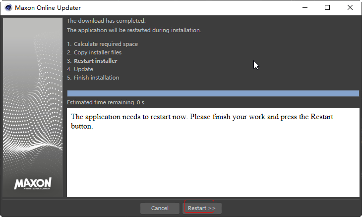Click the dotted wave artwork banner
Viewport: 362px width, 217px height.
(33, 99)
